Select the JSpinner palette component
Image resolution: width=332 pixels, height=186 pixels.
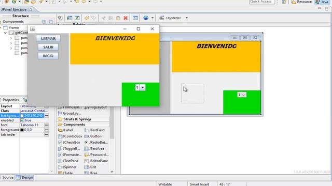(x=67, y=167)
